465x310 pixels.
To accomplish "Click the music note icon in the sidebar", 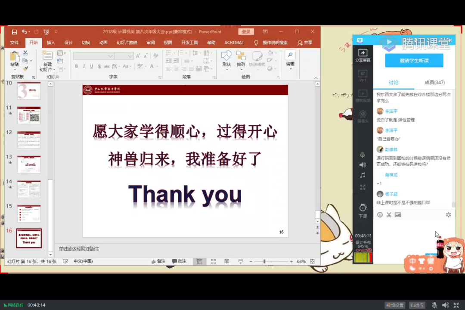I will (x=363, y=175).
